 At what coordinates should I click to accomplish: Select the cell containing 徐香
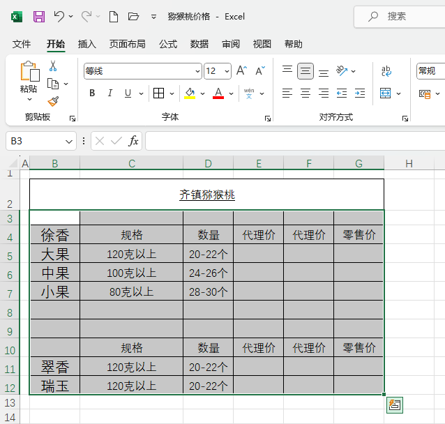click(55, 235)
